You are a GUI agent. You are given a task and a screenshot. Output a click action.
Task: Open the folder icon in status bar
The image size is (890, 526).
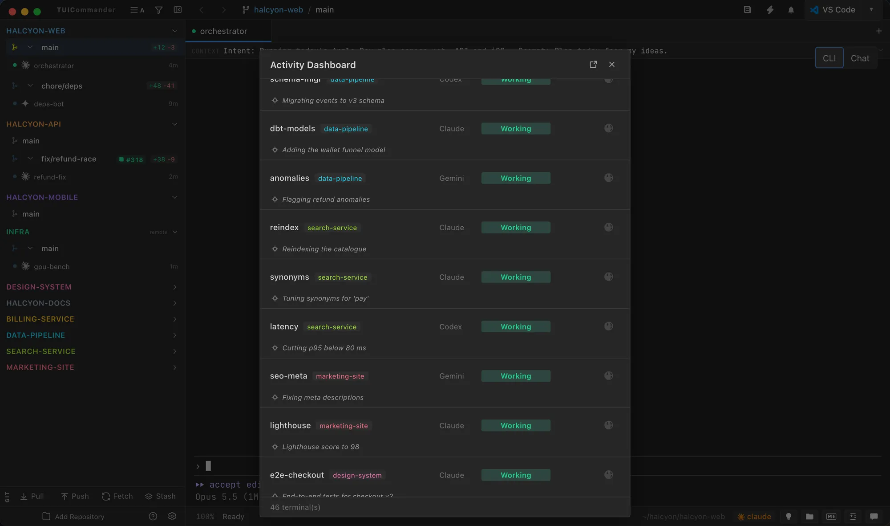pos(809,517)
